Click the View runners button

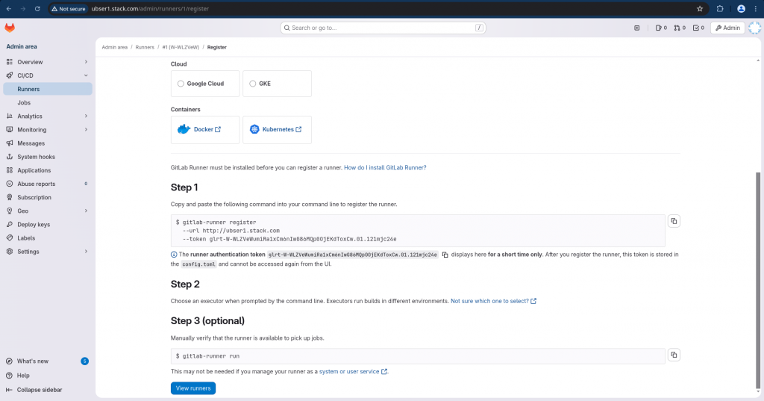pyautogui.click(x=192, y=388)
